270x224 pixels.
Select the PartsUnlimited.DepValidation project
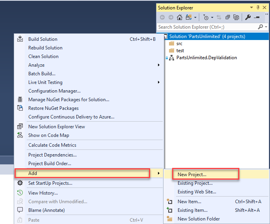tap(206, 58)
